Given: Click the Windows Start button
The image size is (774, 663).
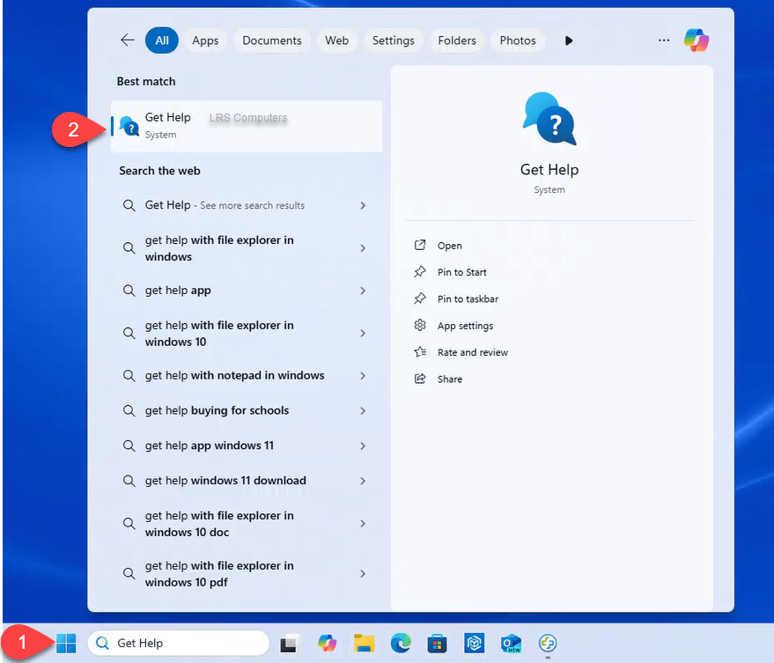Looking at the screenshot, I should pos(66,644).
